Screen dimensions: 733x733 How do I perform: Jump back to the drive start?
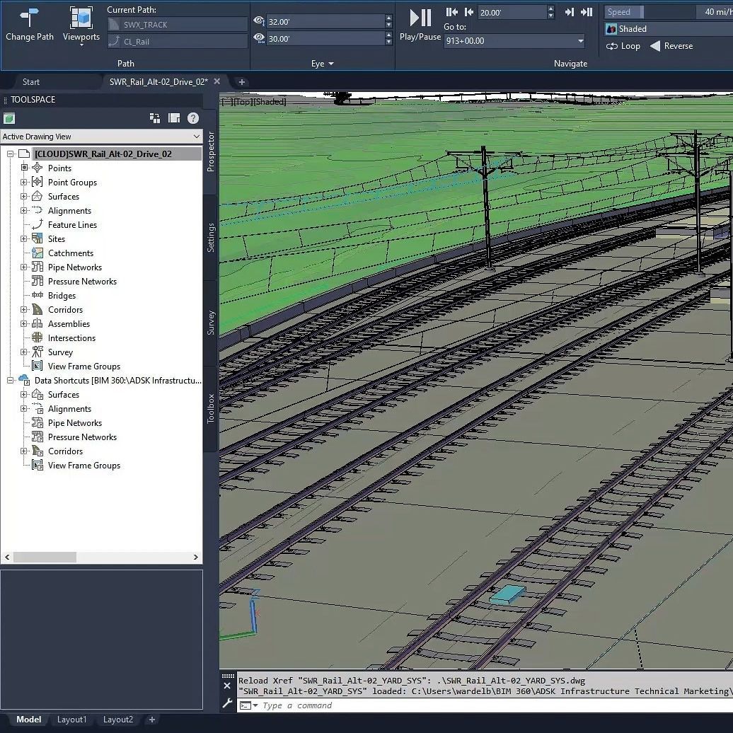point(451,12)
